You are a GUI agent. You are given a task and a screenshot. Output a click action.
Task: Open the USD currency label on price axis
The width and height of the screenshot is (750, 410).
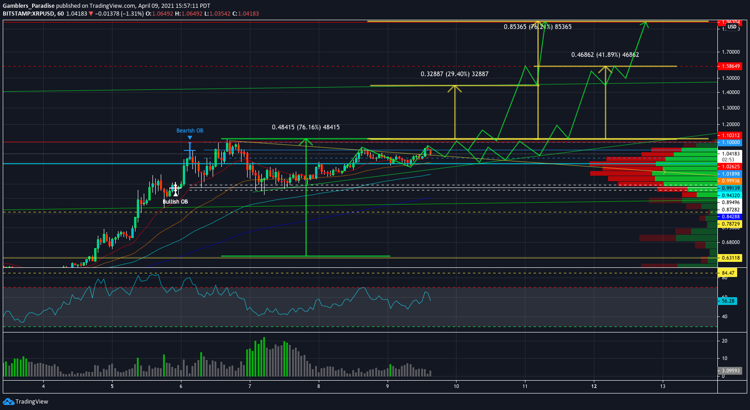click(x=732, y=27)
